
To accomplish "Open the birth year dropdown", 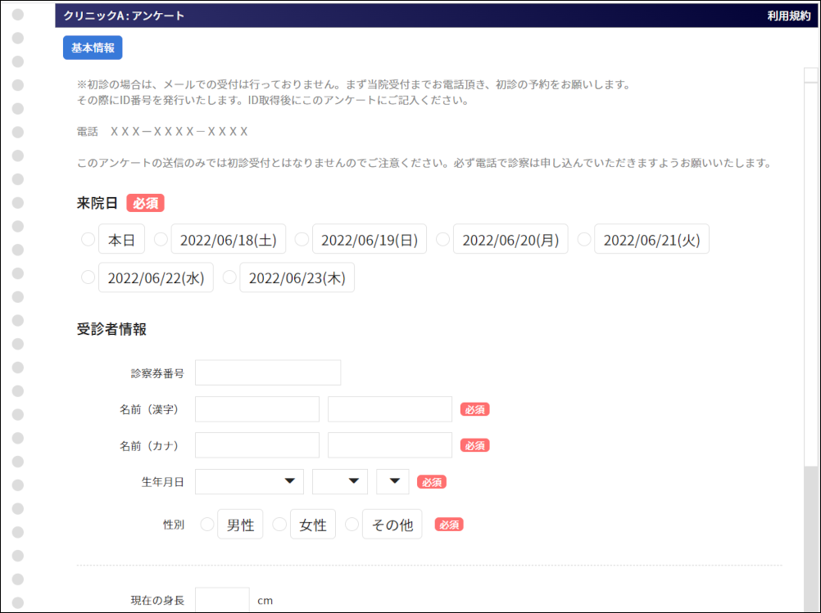I will pyautogui.click(x=248, y=481).
